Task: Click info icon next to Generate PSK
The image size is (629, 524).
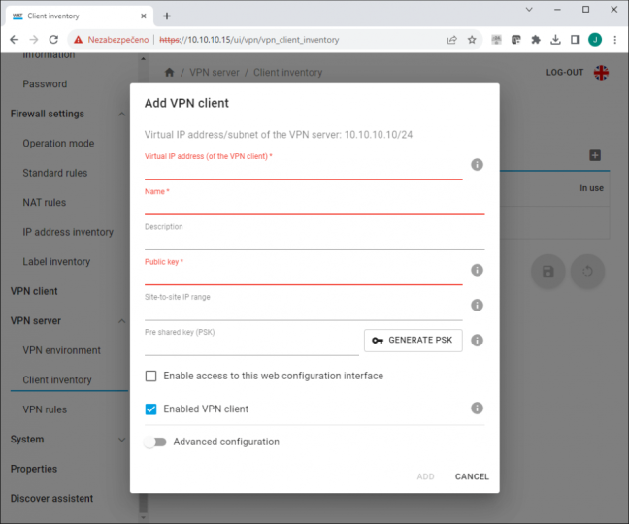Action: [477, 341]
